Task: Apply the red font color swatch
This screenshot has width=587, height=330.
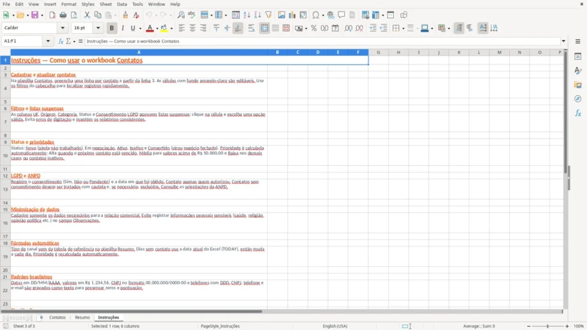Action: 150,28
